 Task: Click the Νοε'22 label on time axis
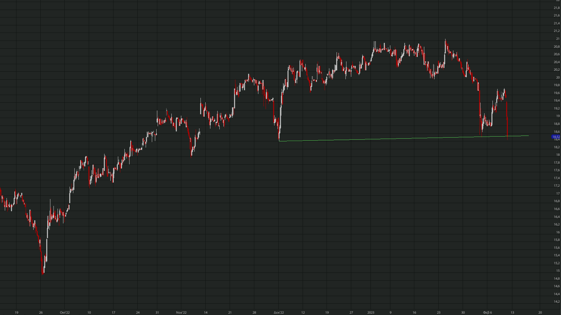point(181,313)
